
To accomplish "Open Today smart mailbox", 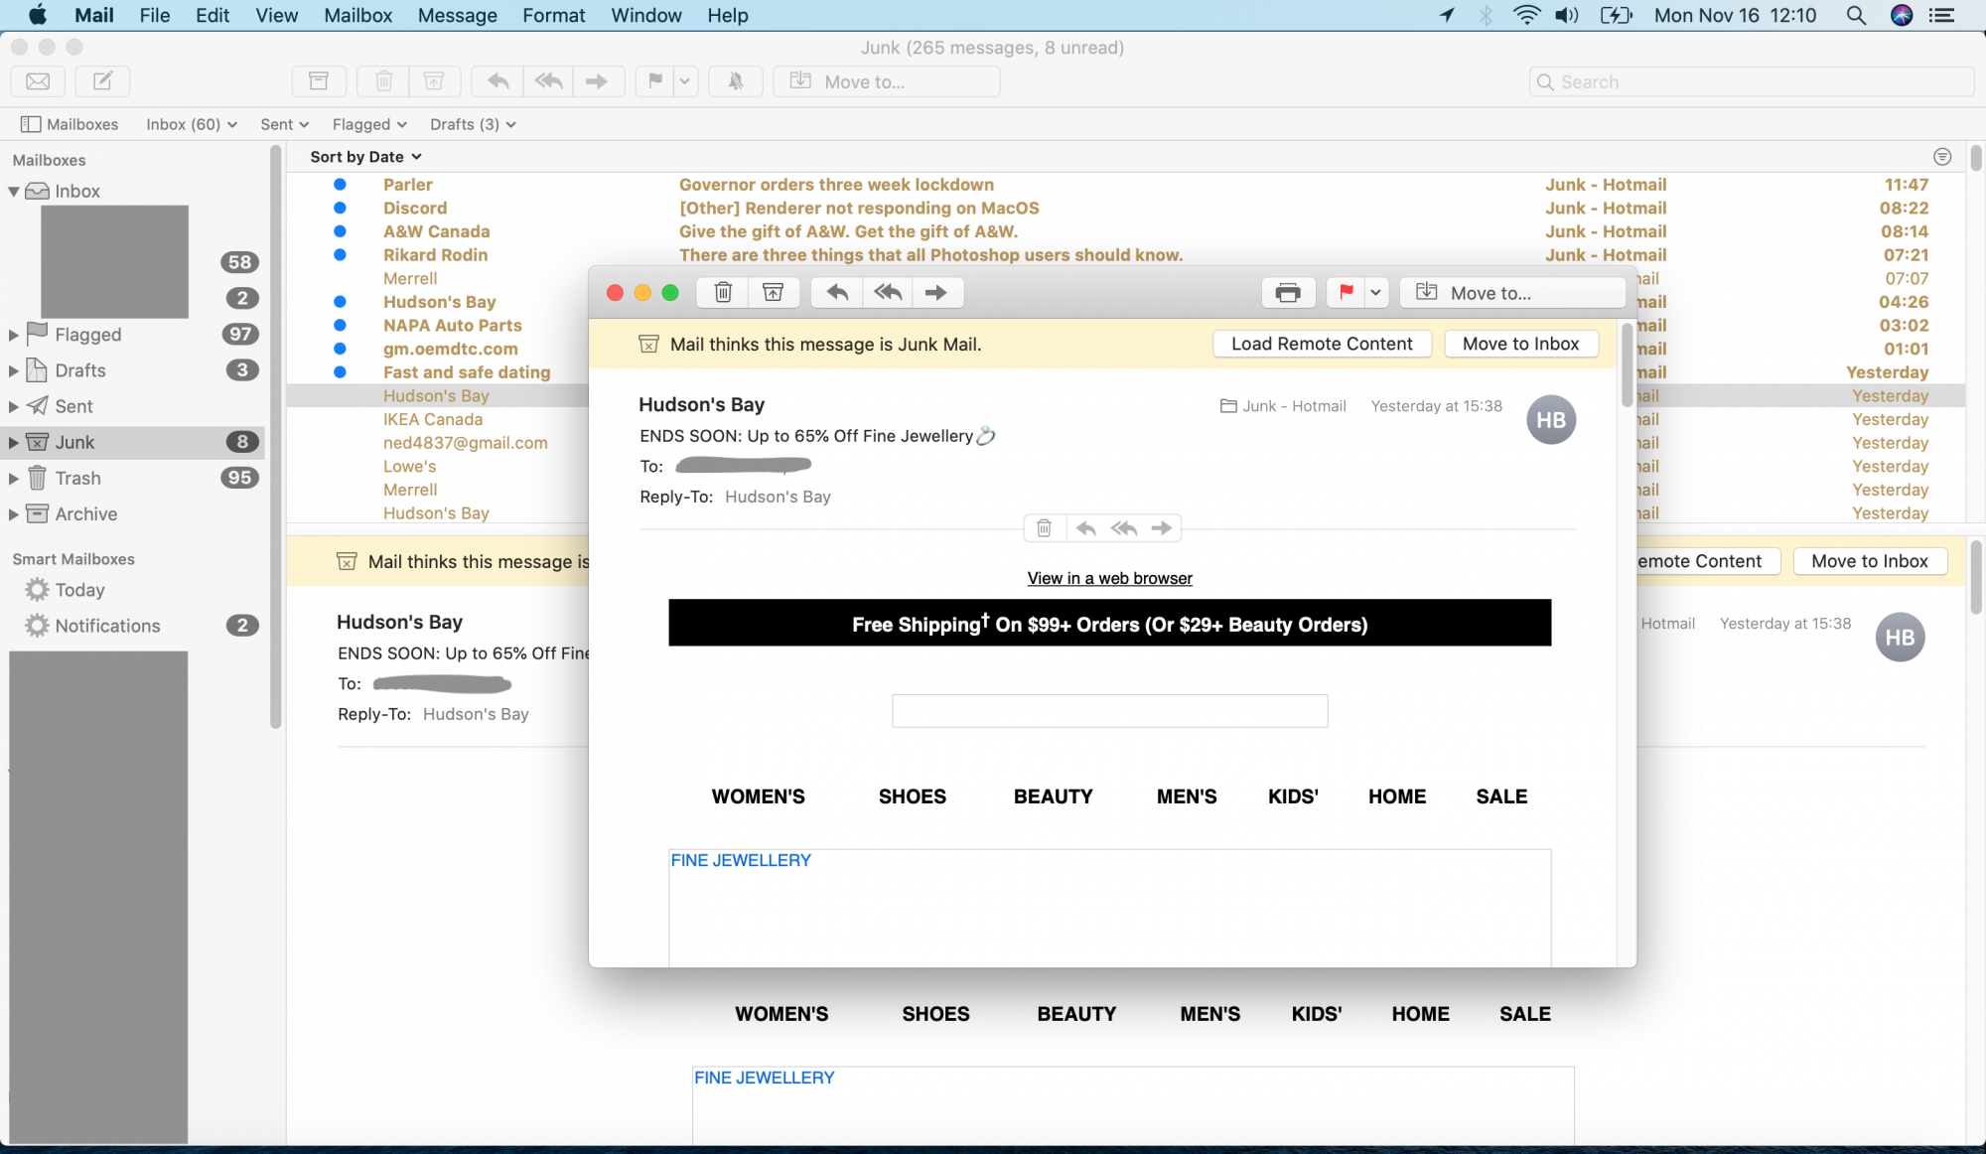I will coord(79,590).
